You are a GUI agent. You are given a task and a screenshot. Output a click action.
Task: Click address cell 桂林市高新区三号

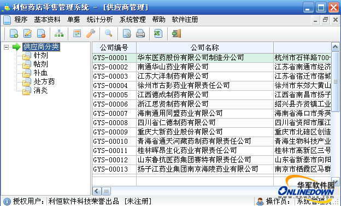coord(302,150)
